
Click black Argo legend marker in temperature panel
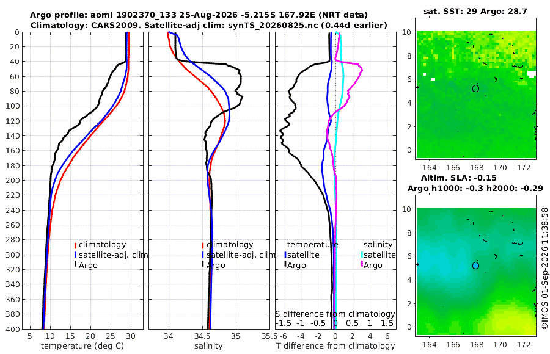click(x=75, y=264)
